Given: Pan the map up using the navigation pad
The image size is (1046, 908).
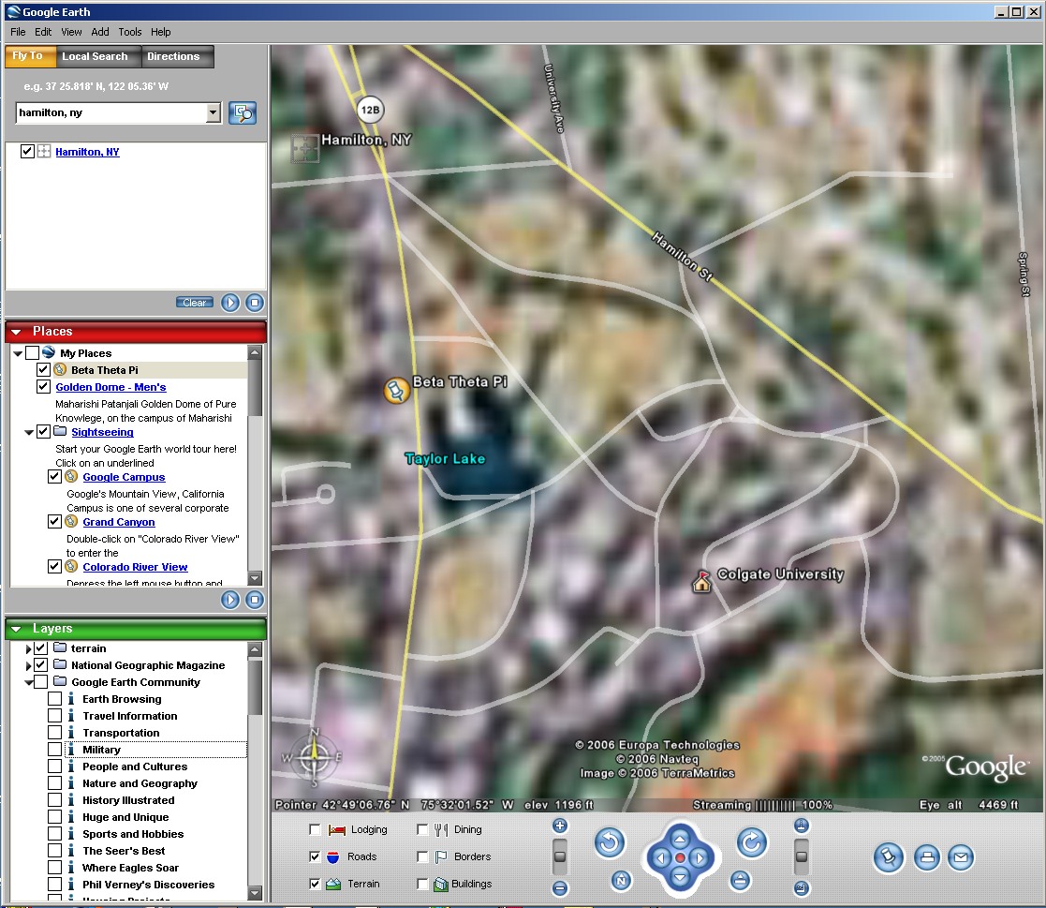Looking at the screenshot, I should point(680,840).
